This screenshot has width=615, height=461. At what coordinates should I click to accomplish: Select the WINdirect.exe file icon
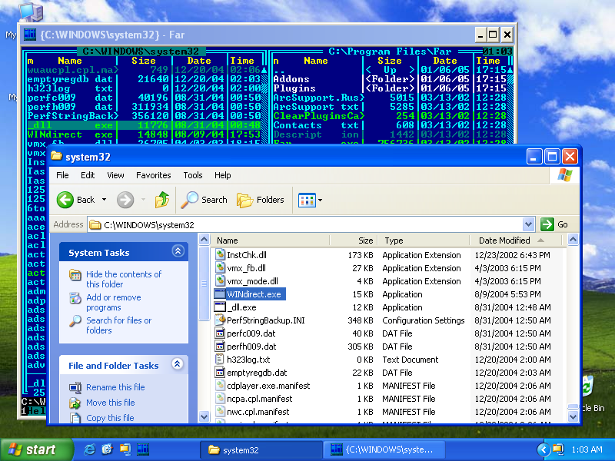(x=220, y=294)
